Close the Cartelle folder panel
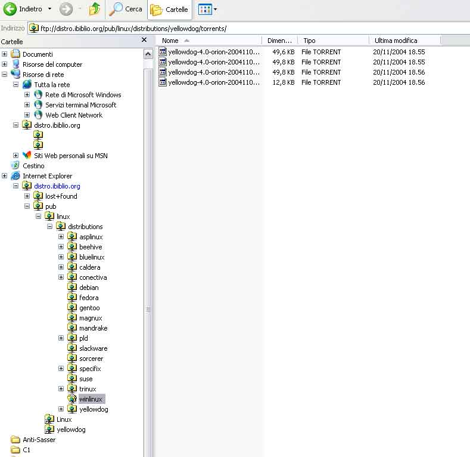The width and height of the screenshot is (470, 457). pos(144,40)
